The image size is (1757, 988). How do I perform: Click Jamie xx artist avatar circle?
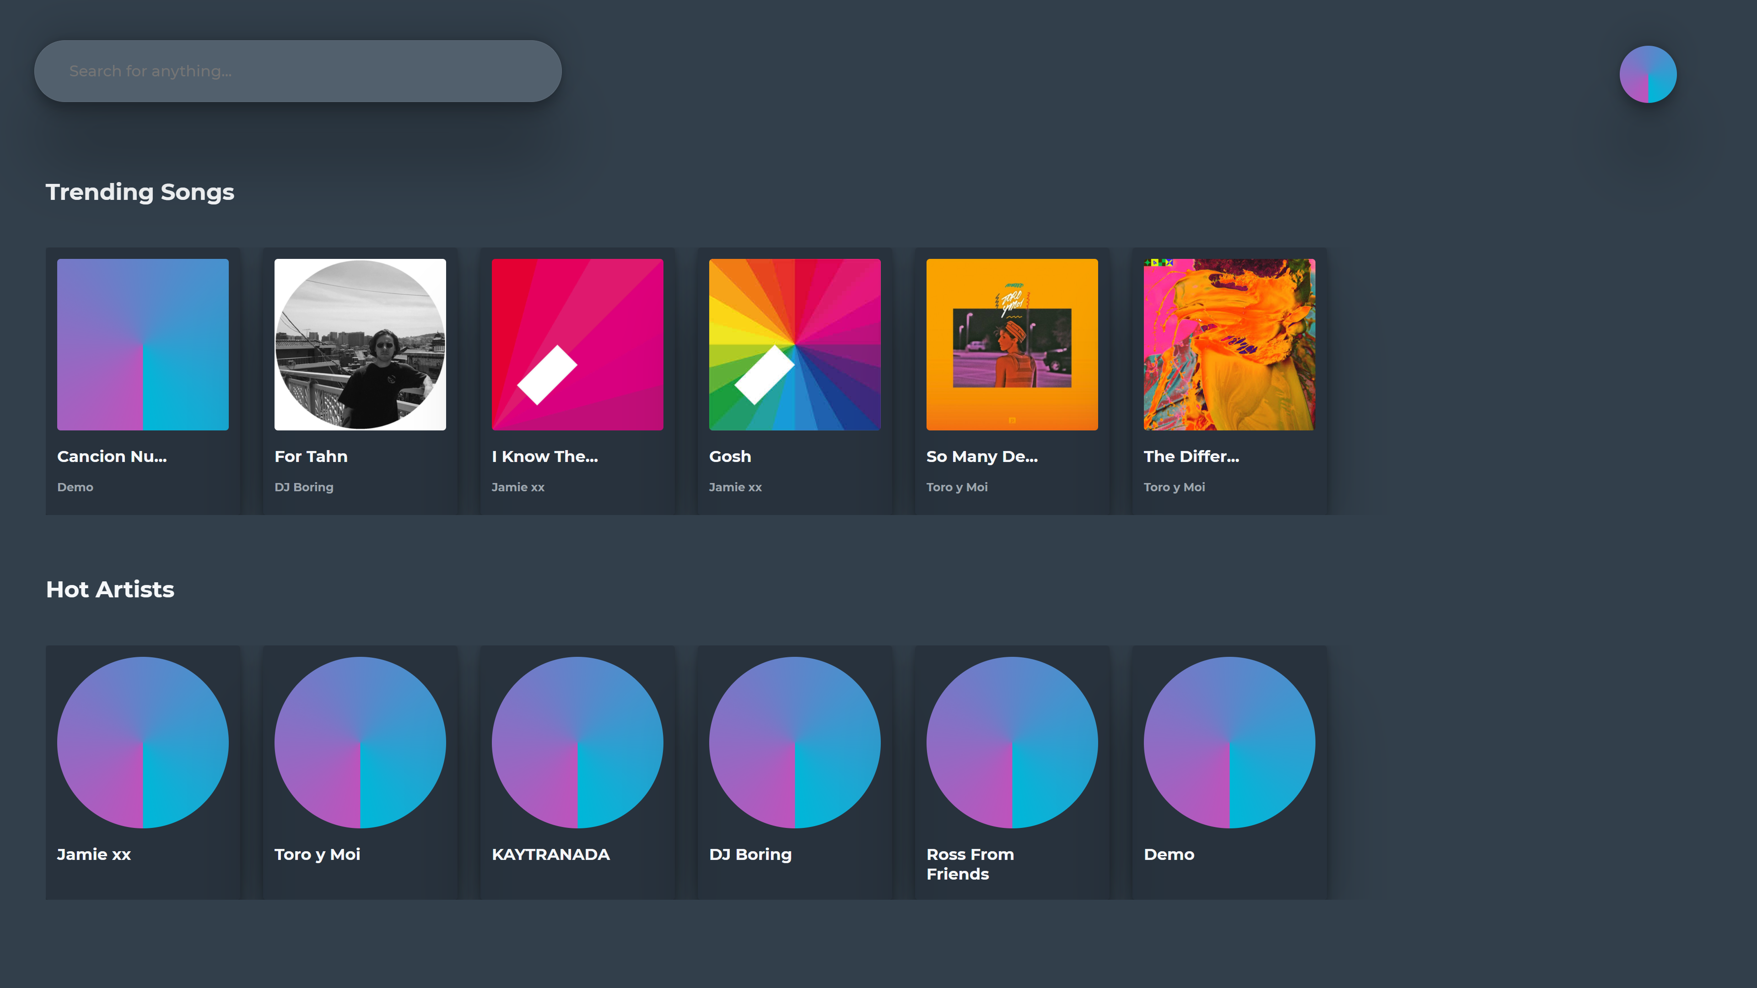143,742
